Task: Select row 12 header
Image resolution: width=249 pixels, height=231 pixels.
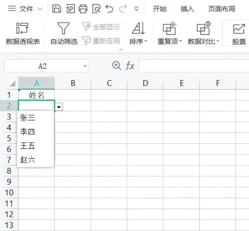Action: [x=9, y=214]
